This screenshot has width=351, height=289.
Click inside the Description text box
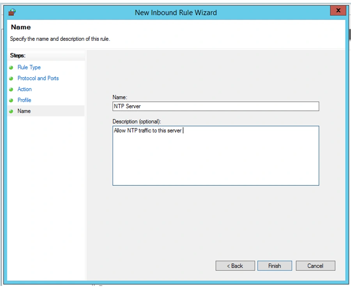[x=215, y=156]
